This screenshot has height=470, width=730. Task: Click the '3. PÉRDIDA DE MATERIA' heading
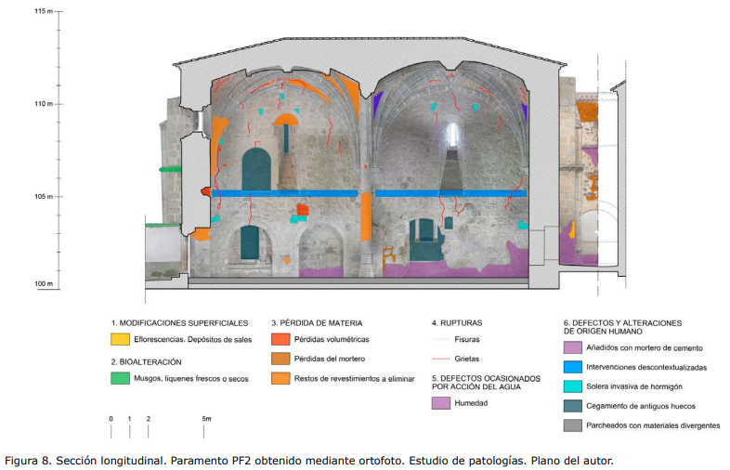pyautogui.click(x=317, y=323)
